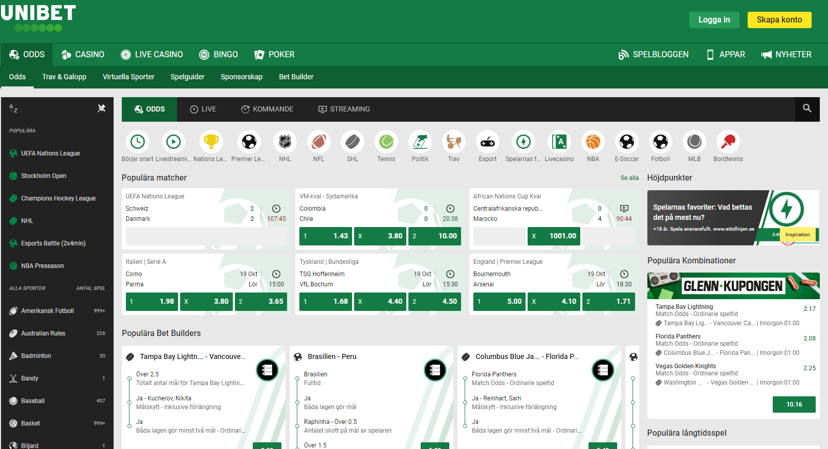Select the Bordtennis paddle icon
Viewport: 828px width, 449px height.
coord(728,142)
